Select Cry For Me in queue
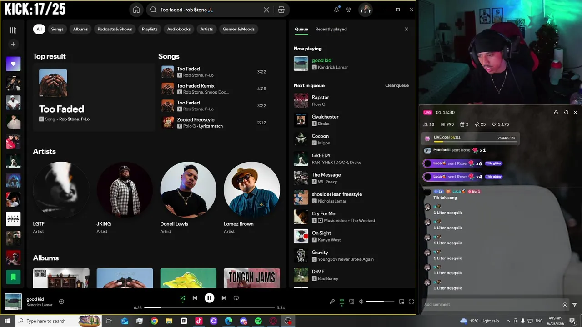Image resolution: width=582 pixels, height=327 pixels. pos(351,217)
